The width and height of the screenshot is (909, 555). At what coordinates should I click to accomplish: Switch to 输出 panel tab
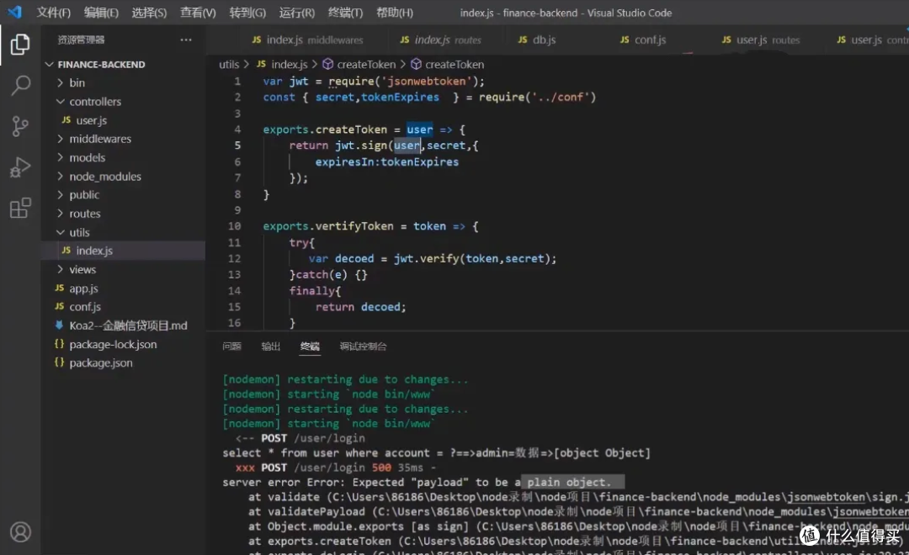pos(271,346)
